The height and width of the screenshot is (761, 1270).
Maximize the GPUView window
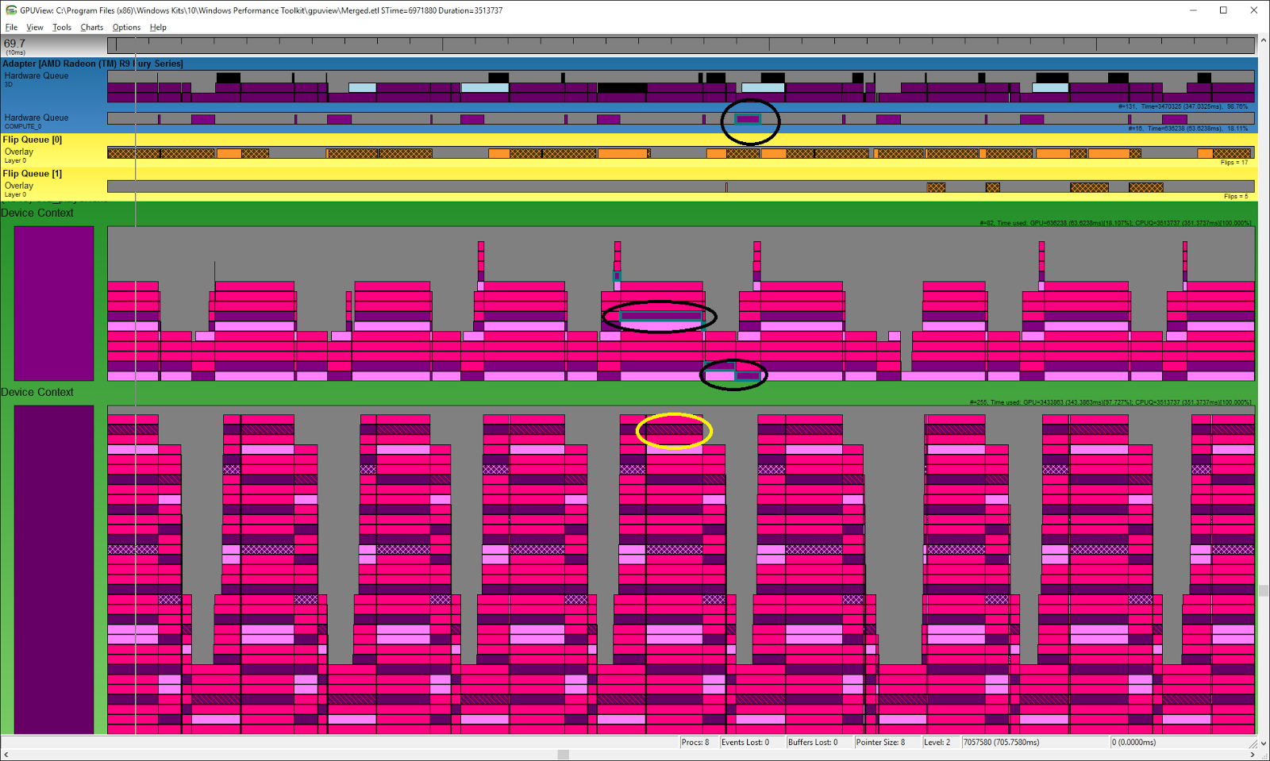click(1223, 10)
